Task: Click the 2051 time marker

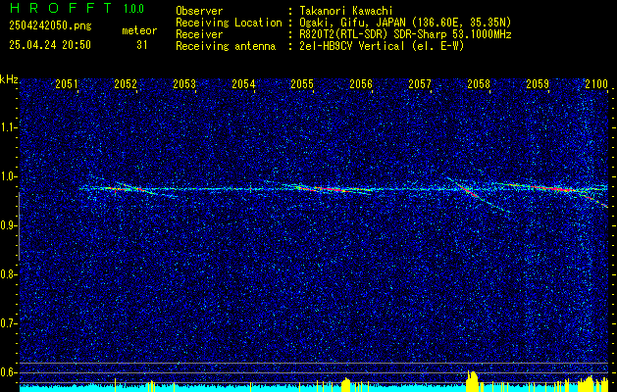Action: pos(67,83)
